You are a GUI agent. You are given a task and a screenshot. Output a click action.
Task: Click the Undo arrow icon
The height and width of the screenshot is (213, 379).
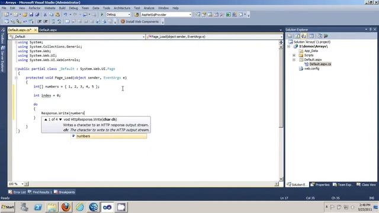pyautogui.click(x=65, y=15)
